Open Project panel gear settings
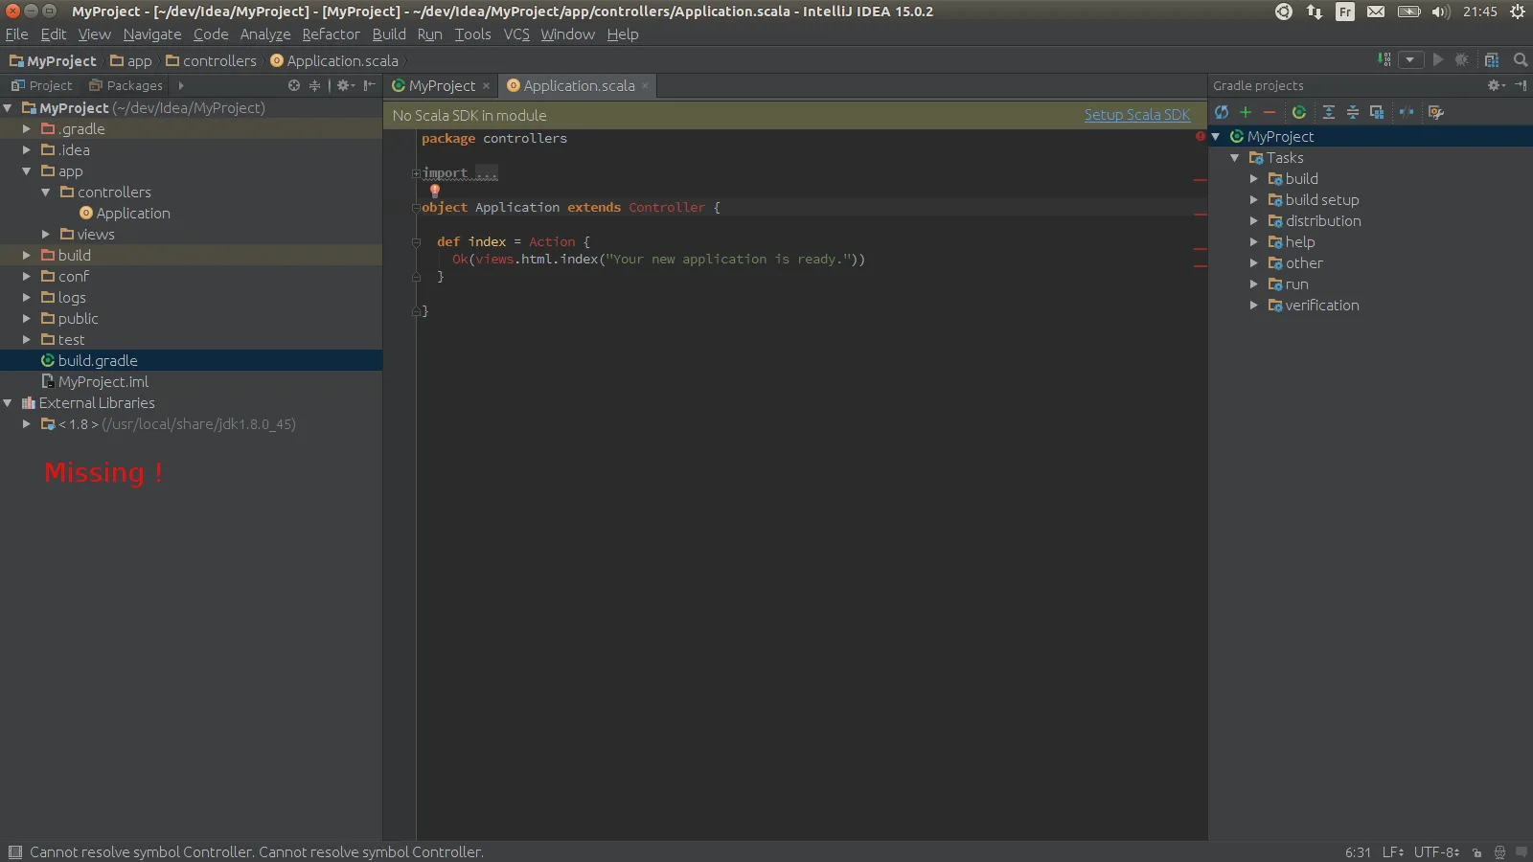The image size is (1533, 862). (345, 85)
